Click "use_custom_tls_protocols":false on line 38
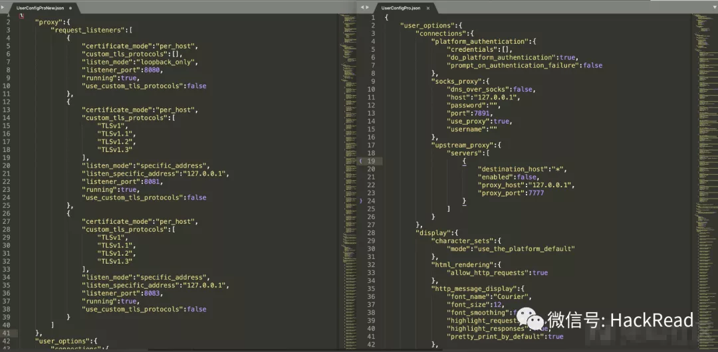This screenshot has height=352, width=718. (144, 309)
